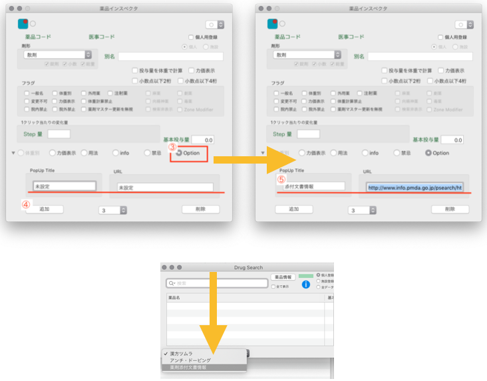Click the URL field in right inspector

[414, 188]
